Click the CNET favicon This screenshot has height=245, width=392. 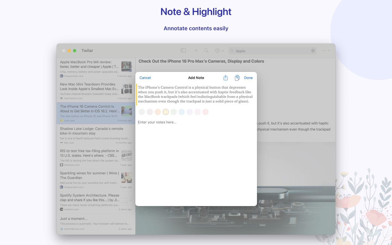pos(62,121)
